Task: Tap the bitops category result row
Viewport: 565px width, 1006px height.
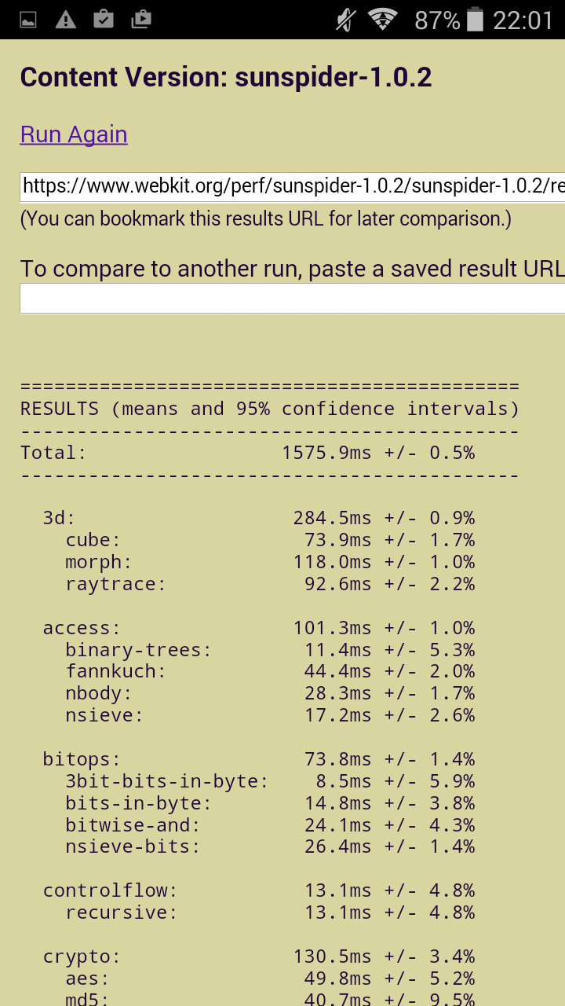Action: [x=259, y=759]
